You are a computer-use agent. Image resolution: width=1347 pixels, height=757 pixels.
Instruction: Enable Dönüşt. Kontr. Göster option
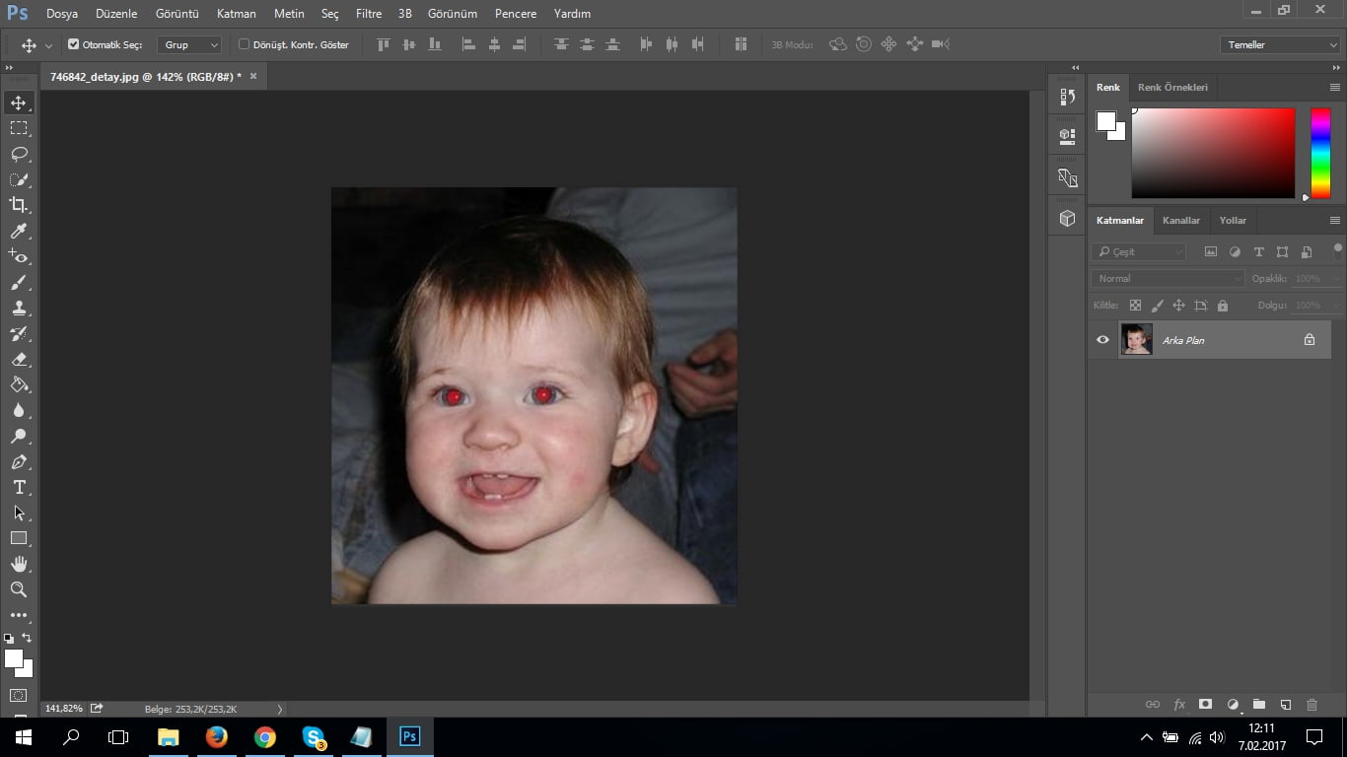(242, 43)
